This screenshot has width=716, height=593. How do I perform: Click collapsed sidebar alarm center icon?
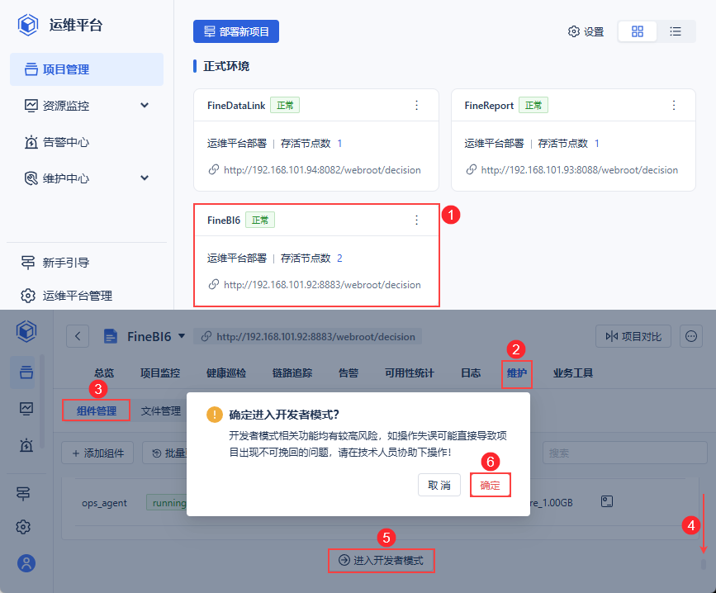(x=26, y=444)
